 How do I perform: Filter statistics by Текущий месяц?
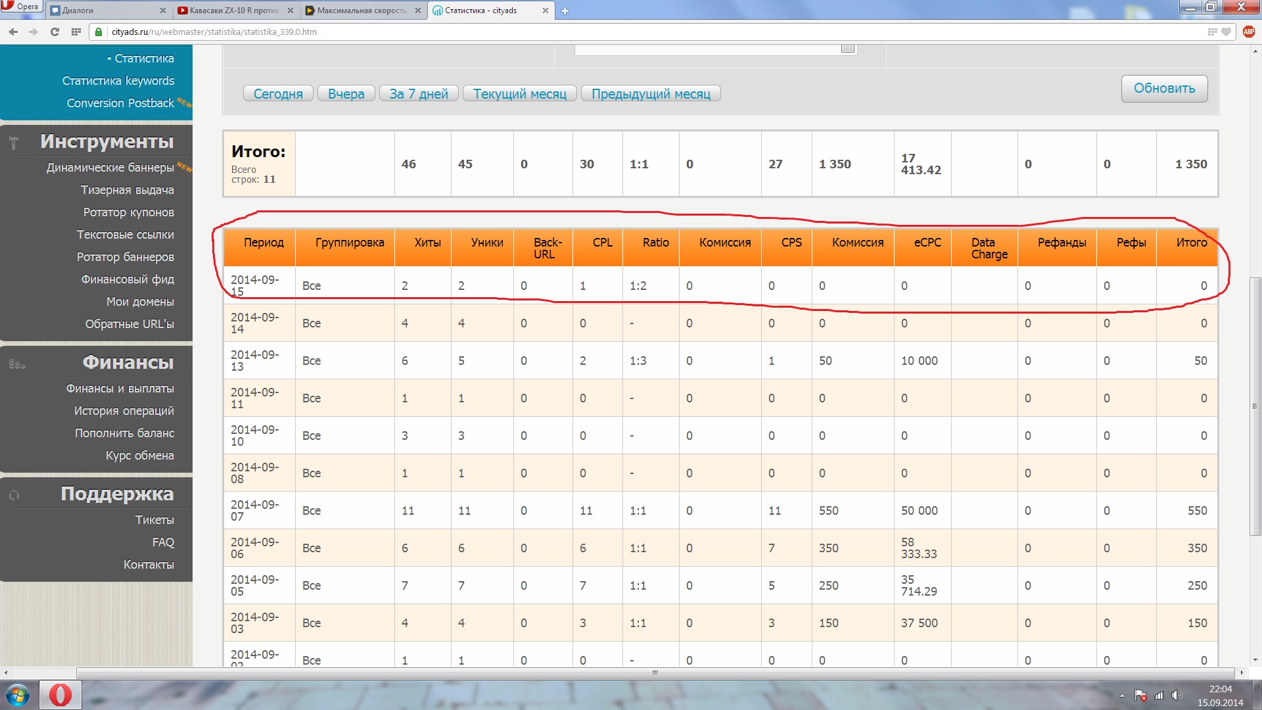520,93
